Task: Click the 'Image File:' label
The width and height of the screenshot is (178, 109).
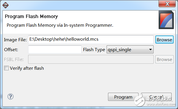Action: pos(15,40)
